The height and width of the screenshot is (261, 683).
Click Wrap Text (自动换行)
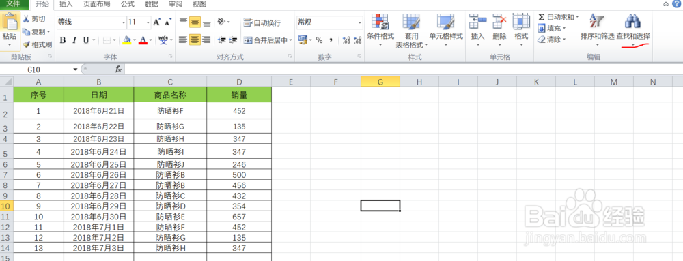262,23
